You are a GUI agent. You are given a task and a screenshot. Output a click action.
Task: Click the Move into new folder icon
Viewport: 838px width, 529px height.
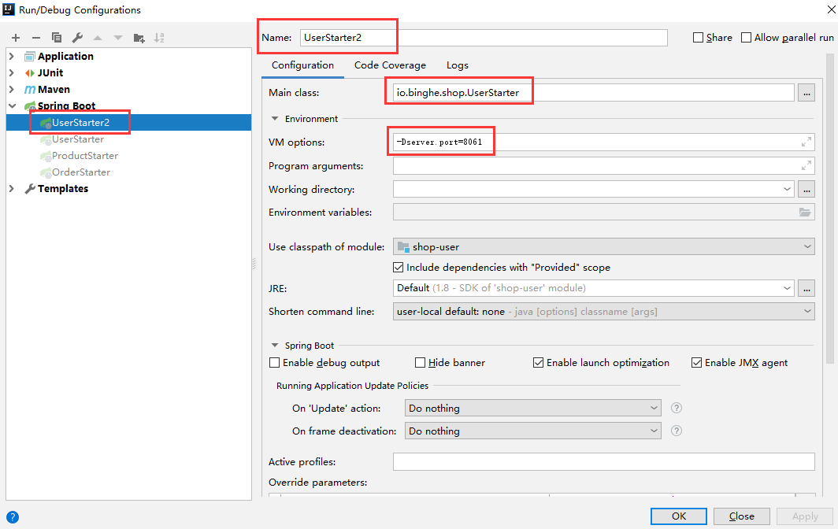point(139,38)
